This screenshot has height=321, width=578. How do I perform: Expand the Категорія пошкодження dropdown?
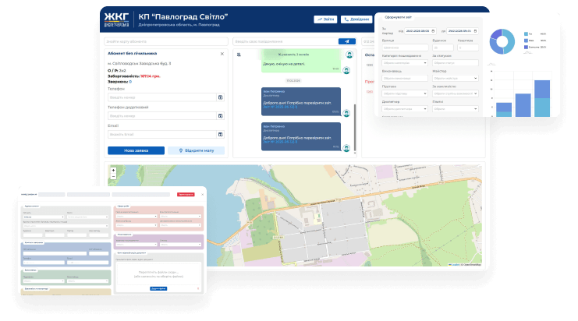[x=404, y=63]
